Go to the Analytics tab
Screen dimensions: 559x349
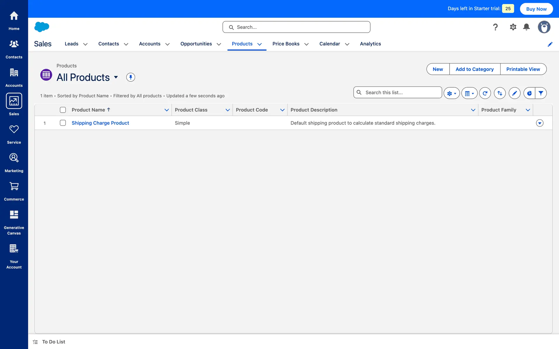click(370, 44)
